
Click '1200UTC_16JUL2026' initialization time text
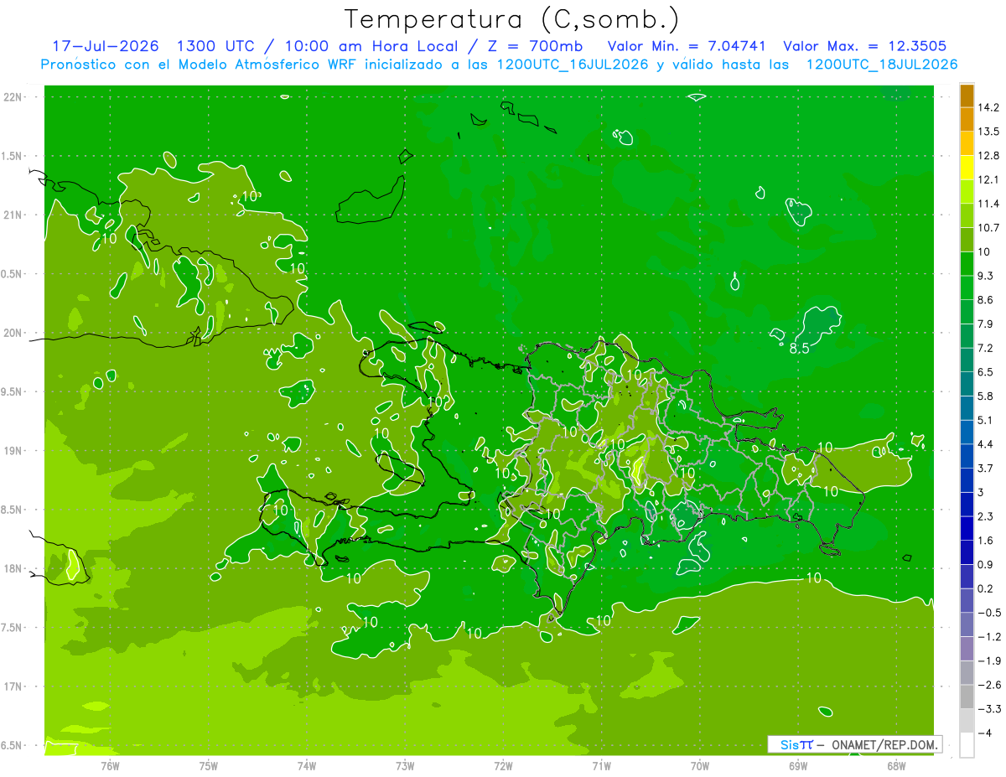tap(572, 65)
